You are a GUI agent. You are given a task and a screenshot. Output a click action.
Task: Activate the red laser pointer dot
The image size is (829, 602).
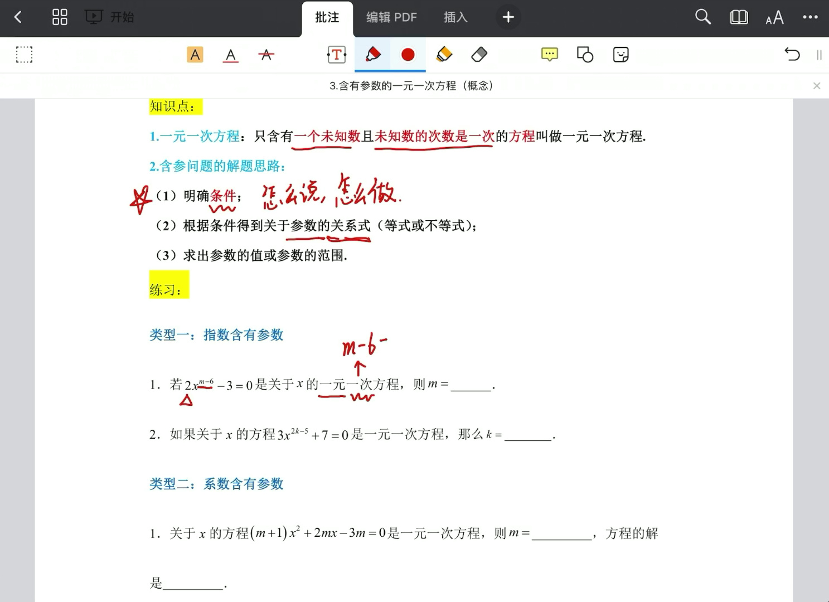pos(408,55)
